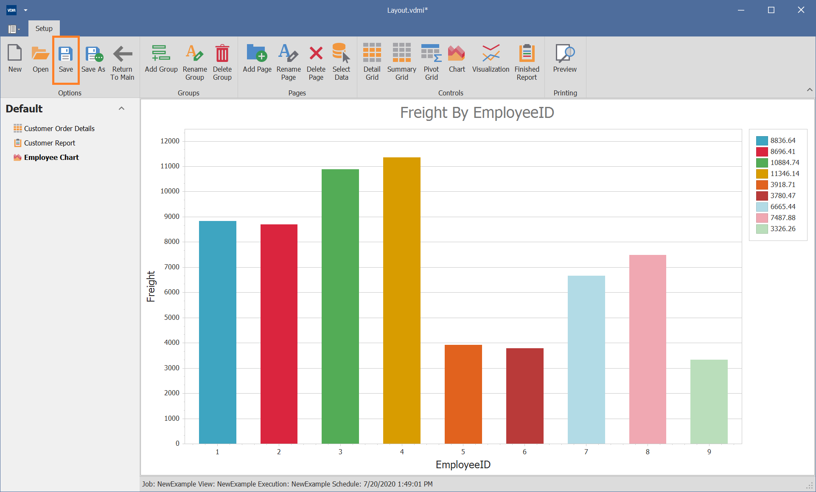The height and width of the screenshot is (492, 816).
Task: Click the chart title Freight By EmployeeID
Action: 477,113
